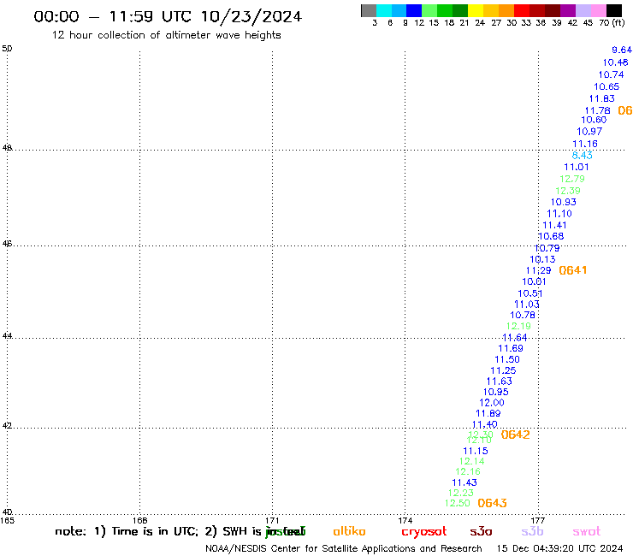Click the longitude axis label 177
Screen dimensions: 633x556
coord(538,520)
